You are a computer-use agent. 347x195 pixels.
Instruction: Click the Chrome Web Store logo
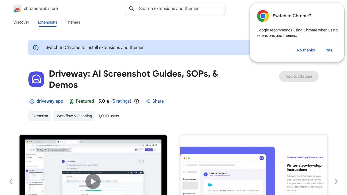coord(17,9)
